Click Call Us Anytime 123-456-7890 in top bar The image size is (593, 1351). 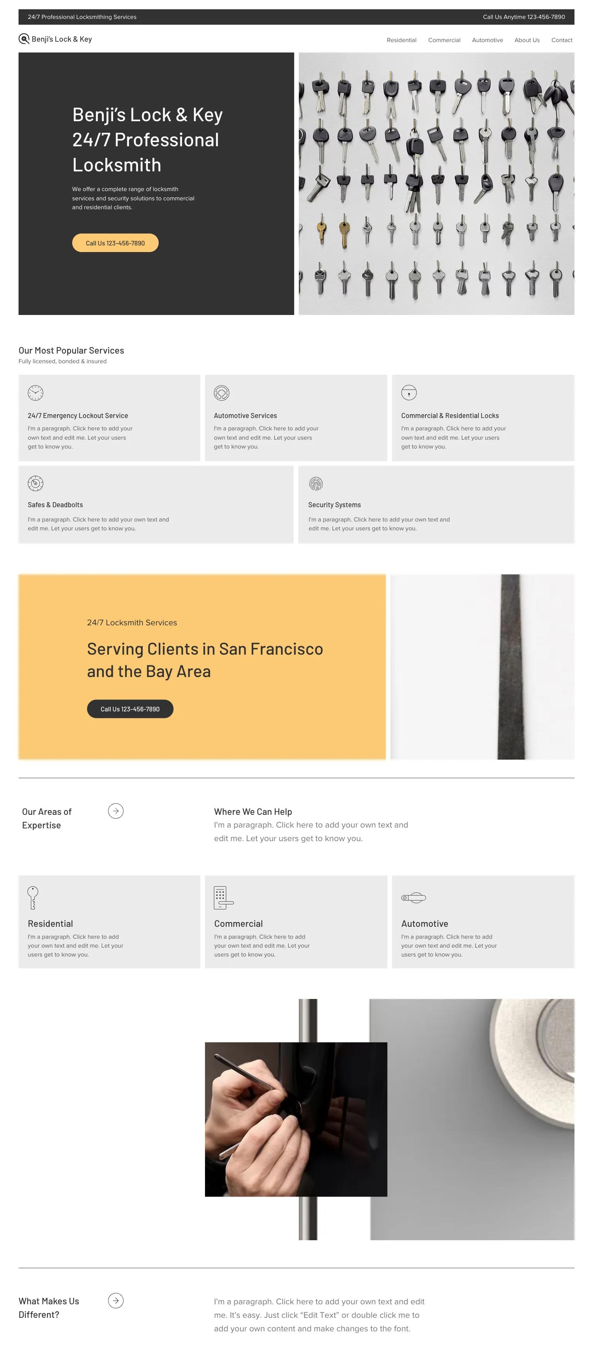tap(523, 17)
